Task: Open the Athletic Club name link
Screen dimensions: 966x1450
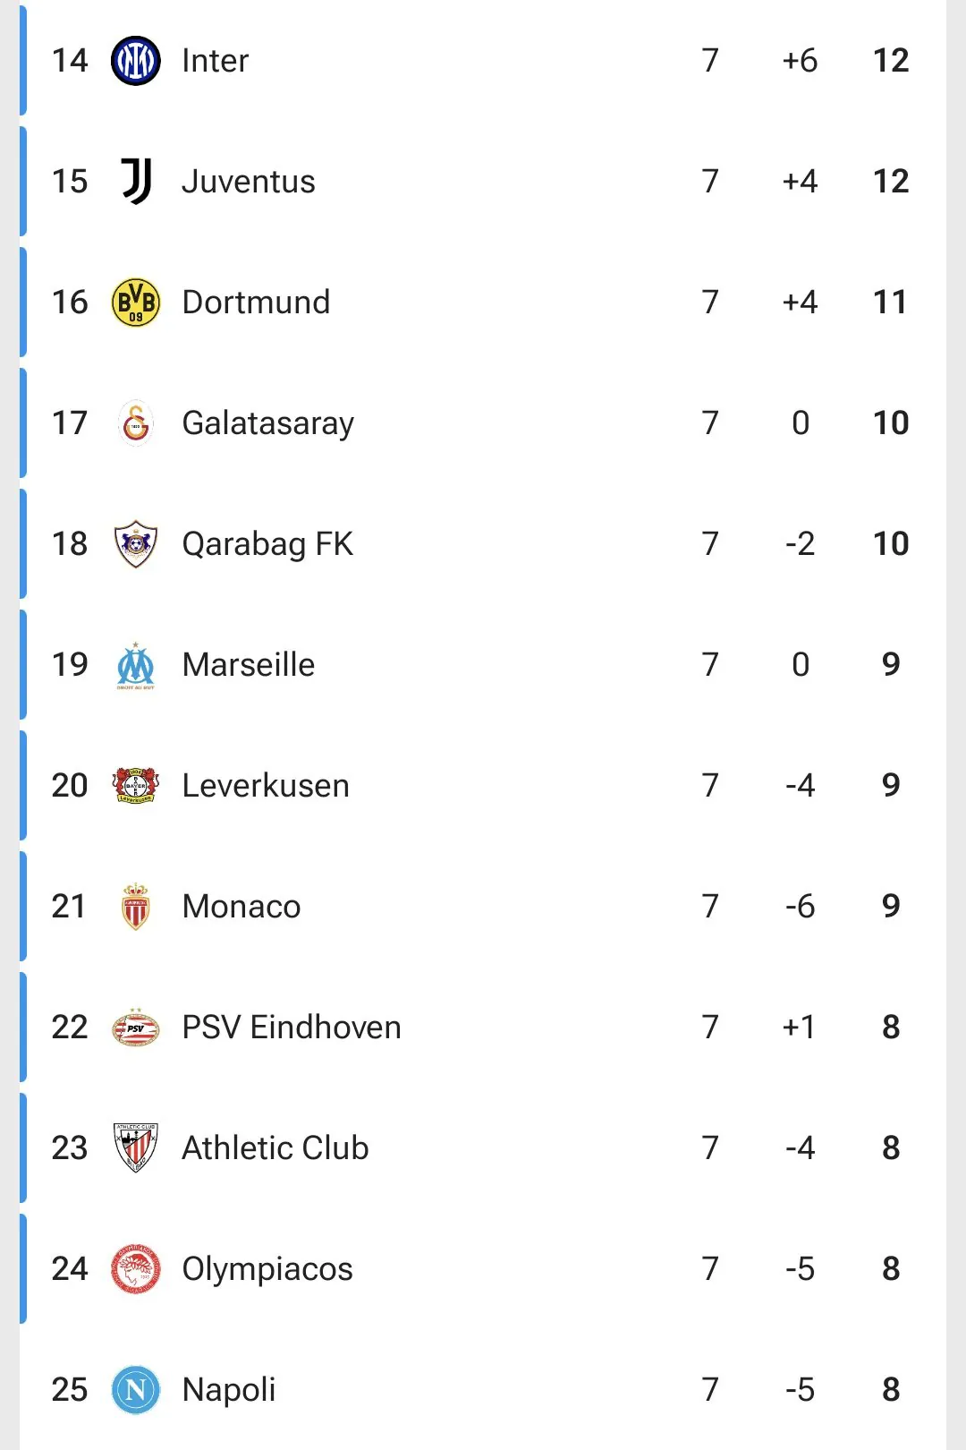Action: pyautogui.click(x=275, y=1148)
